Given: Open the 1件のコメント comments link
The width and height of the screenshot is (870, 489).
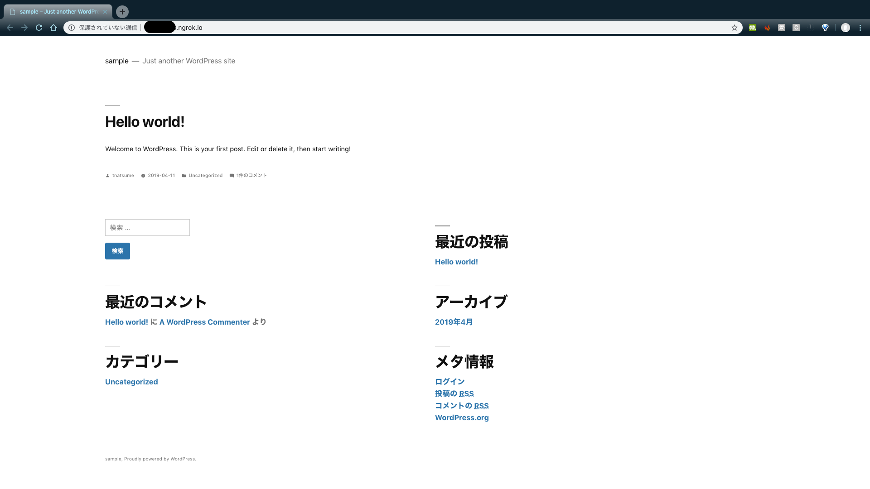Looking at the screenshot, I should [251, 175].
